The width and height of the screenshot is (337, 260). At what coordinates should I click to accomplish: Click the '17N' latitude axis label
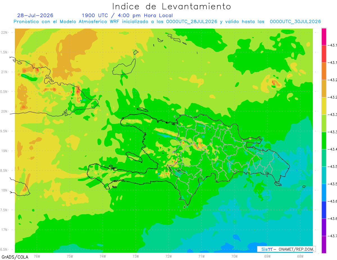tap(4, 230)
